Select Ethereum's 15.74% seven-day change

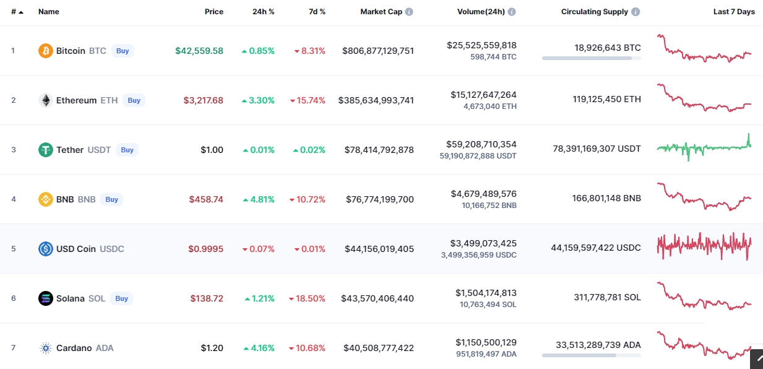308,100
